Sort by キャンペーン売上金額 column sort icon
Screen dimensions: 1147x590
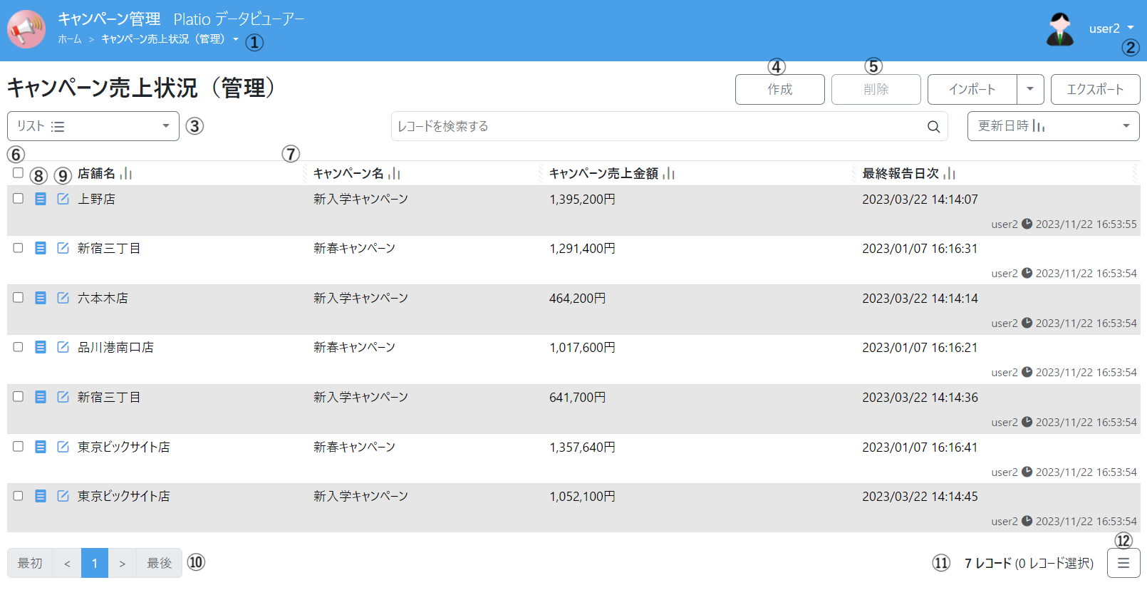pyautogui.click(x=668, y=174)
